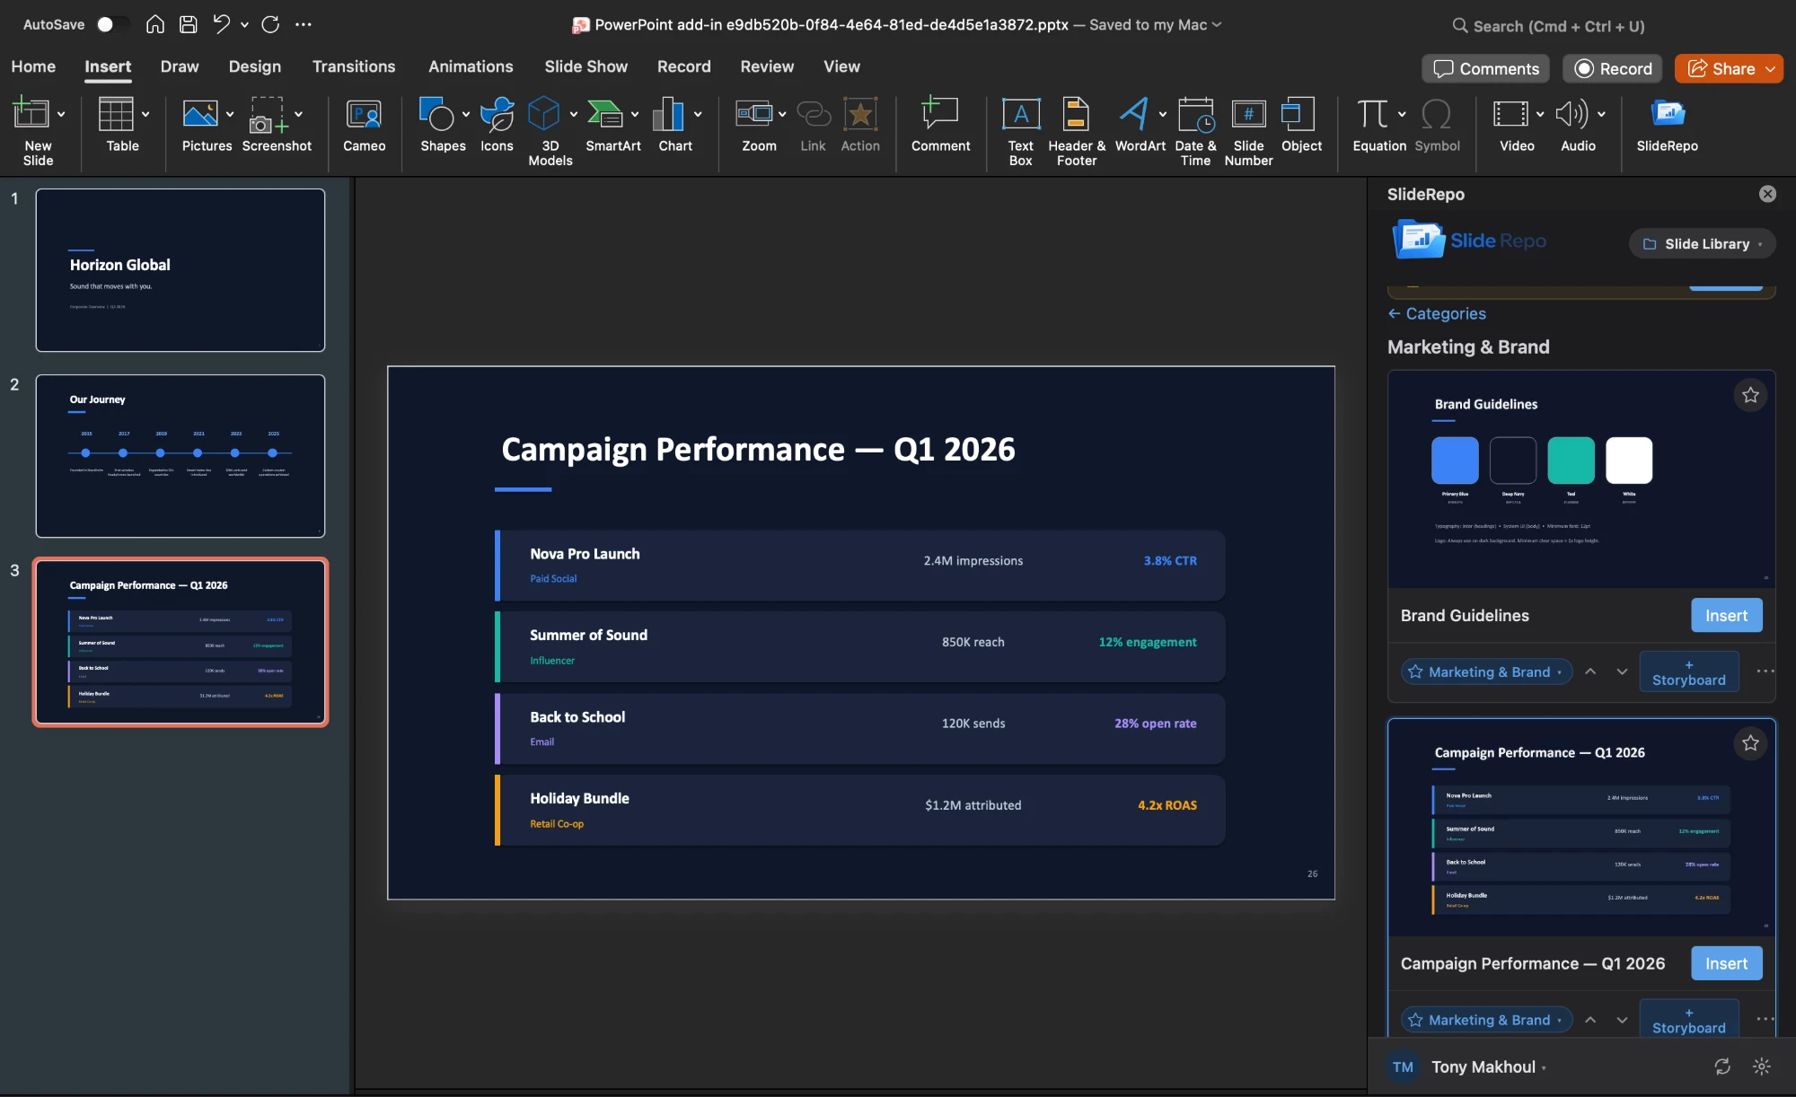Click the White color swatch

pos(1629,461)
